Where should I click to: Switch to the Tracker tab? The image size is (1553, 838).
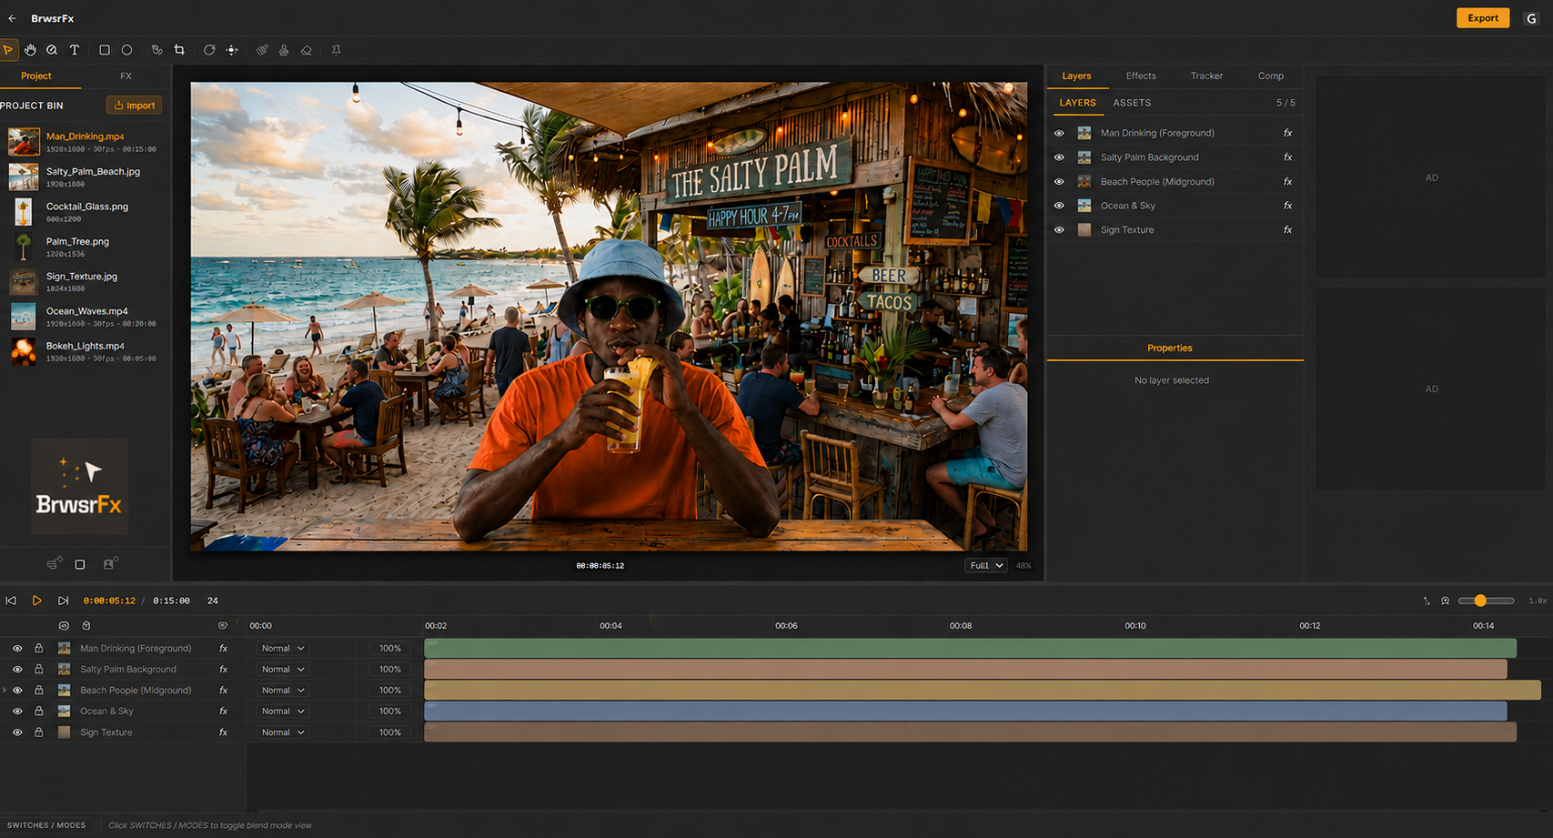tap(1206, 76)
